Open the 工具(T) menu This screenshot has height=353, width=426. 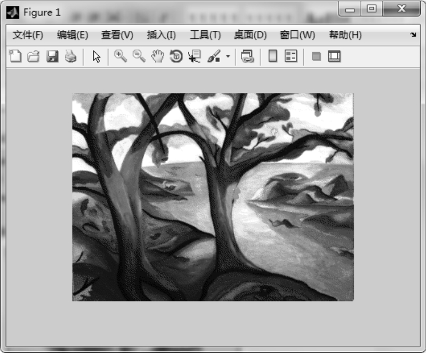[205, 35]
